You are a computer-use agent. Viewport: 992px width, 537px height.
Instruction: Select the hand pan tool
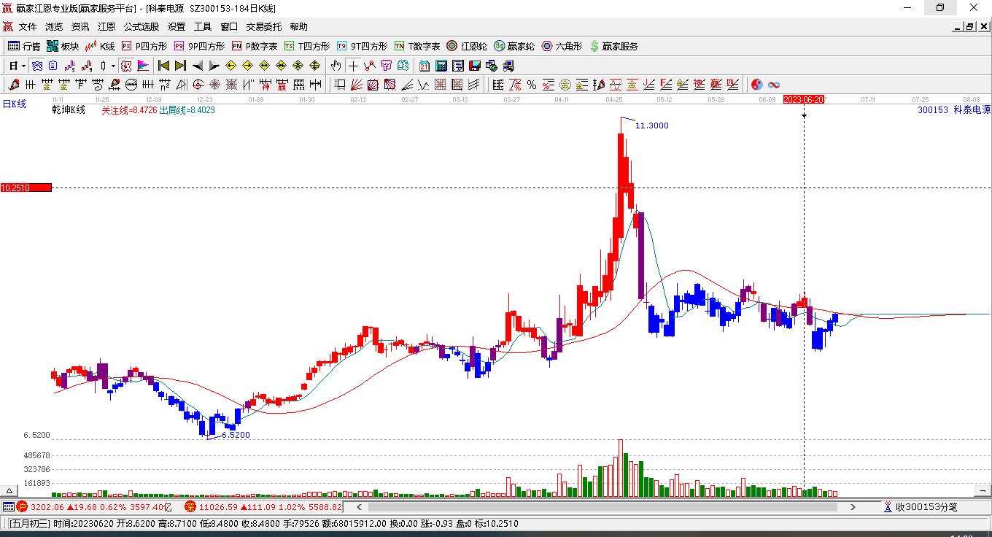336,66
